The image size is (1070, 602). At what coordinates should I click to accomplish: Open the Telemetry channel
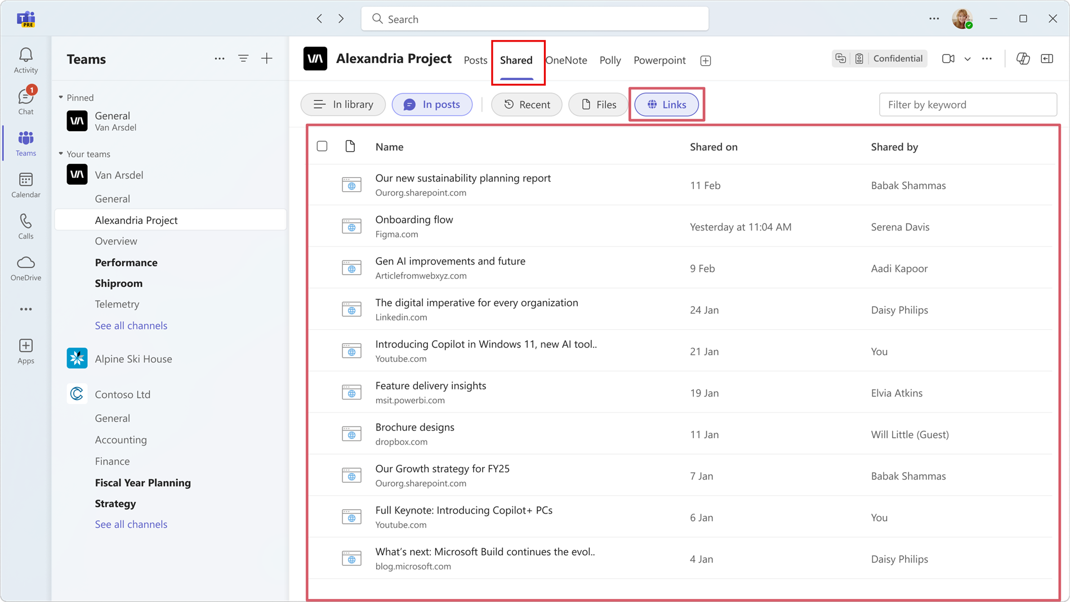pyautogui.click(x=117, y=304)
